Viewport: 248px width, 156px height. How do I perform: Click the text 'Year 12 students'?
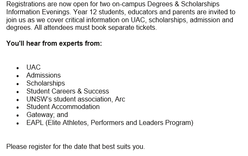point(99,12)
